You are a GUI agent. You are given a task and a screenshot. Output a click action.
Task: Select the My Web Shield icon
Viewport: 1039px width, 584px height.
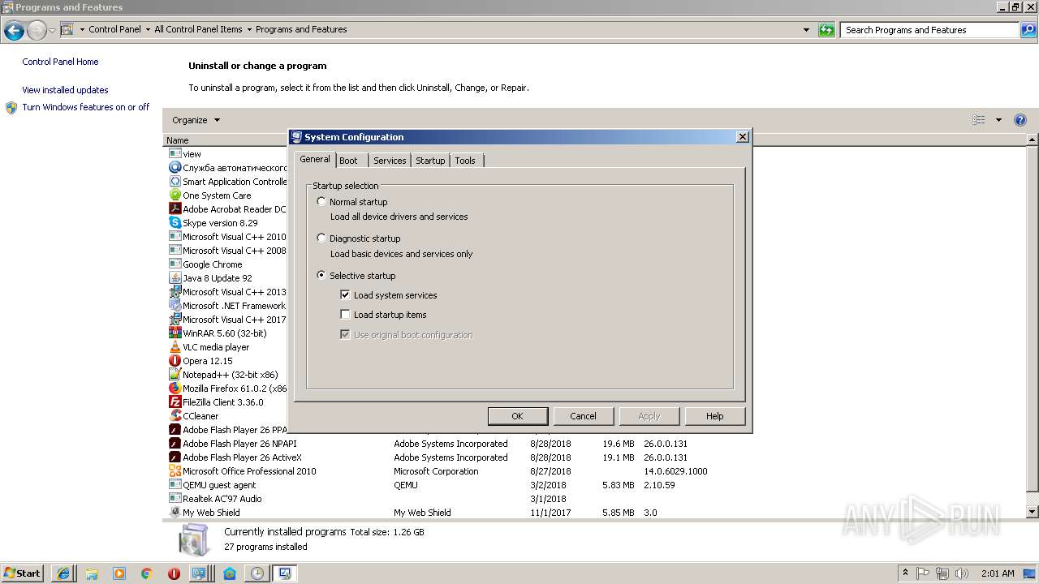[175, 513]
